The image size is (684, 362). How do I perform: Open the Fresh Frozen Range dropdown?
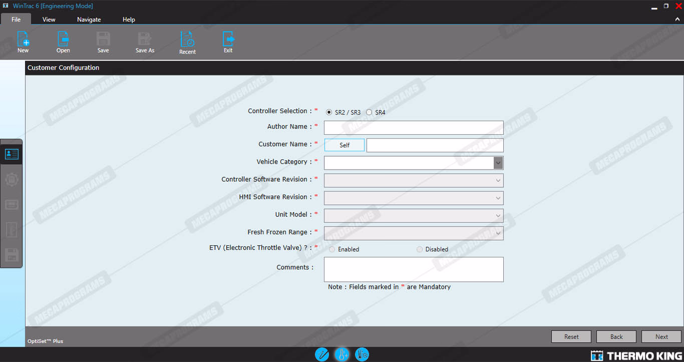click(x=414, y=233)
